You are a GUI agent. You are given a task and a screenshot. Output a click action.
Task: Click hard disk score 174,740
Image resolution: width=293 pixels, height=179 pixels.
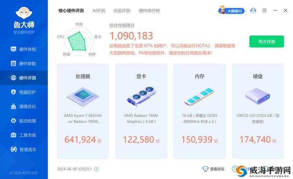(x=255, y=140)
